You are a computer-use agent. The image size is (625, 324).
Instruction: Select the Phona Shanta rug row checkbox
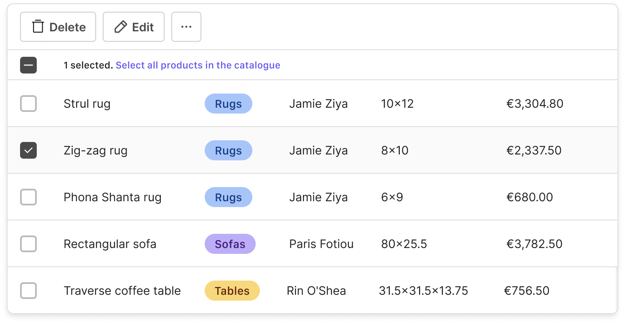click(x=28, y=197)
